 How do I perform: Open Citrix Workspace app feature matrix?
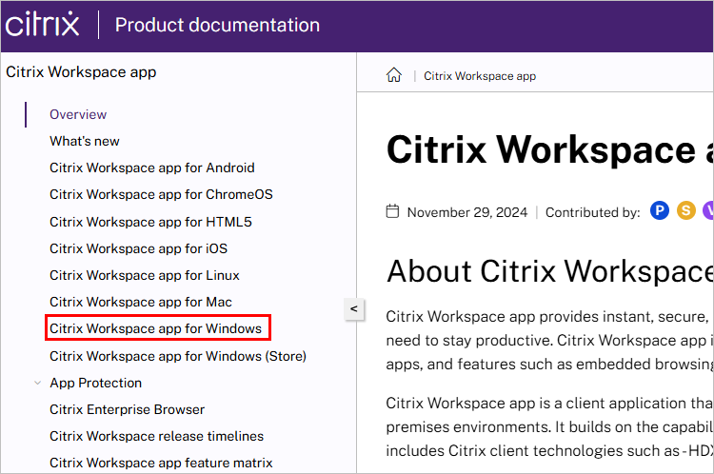click(x=161, y=463)
